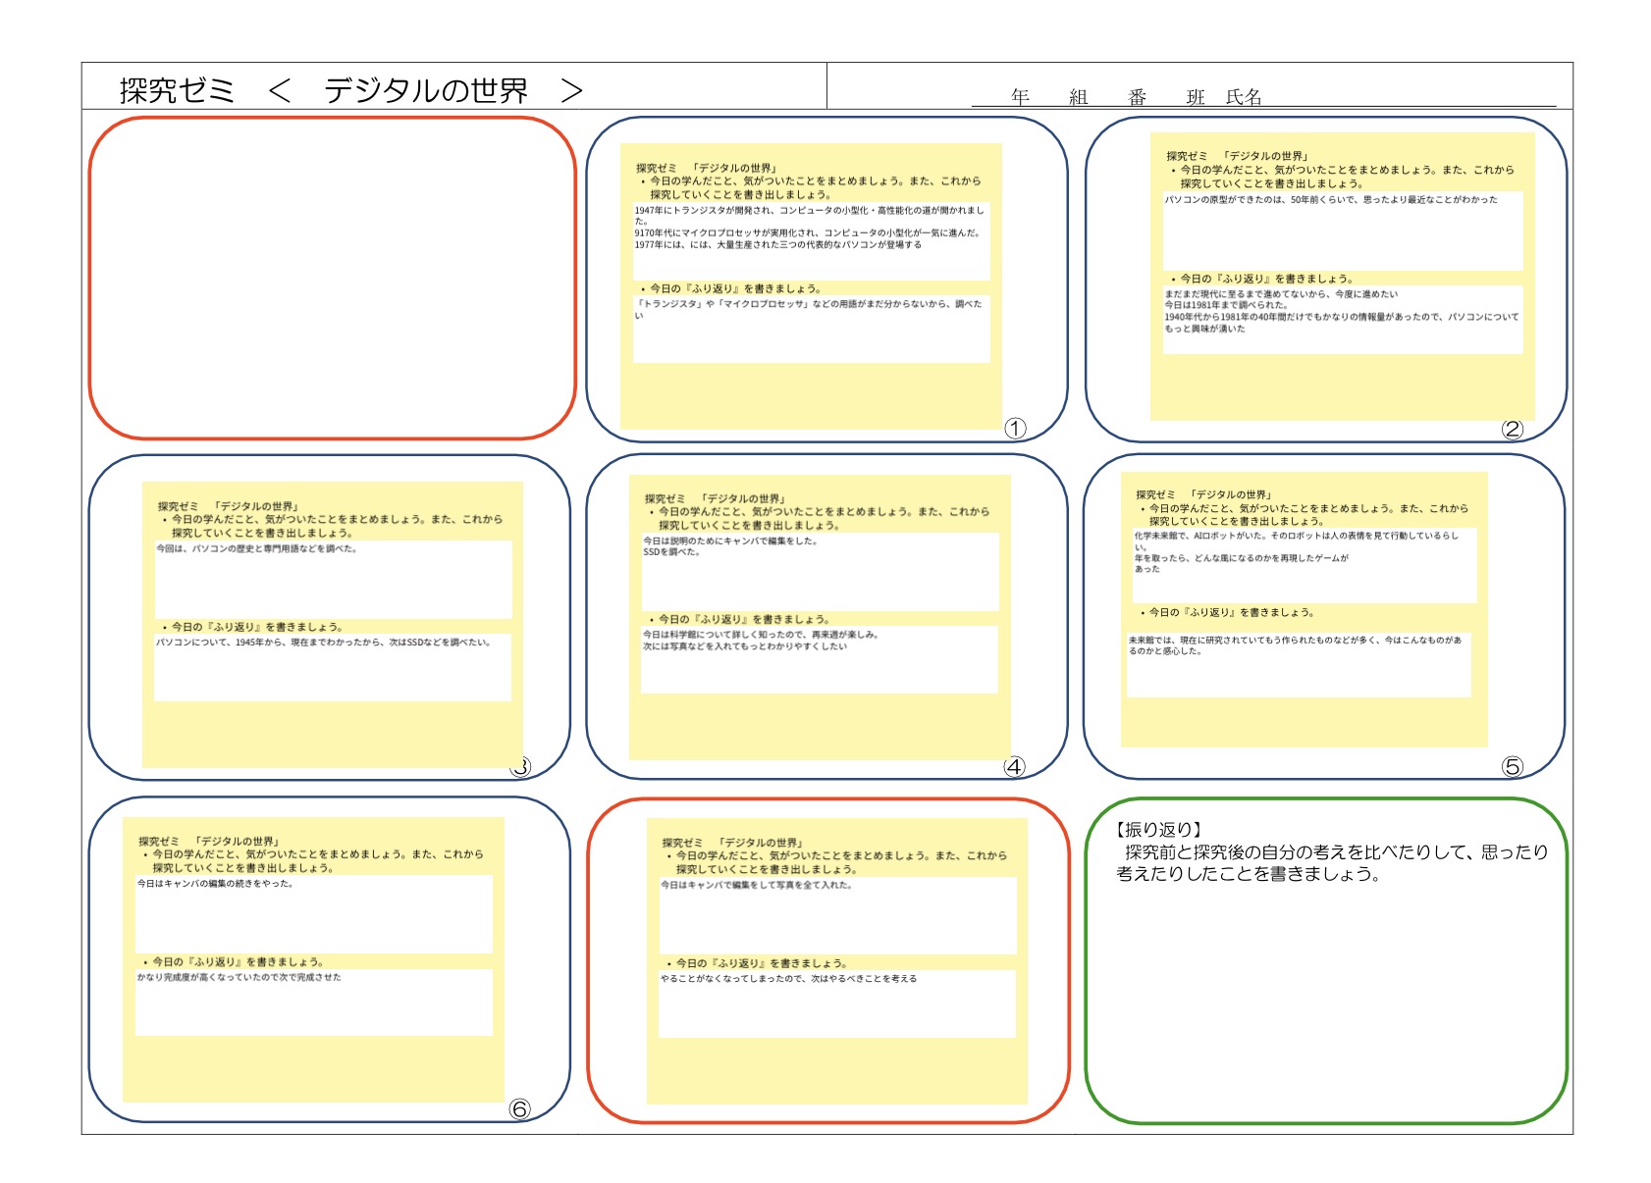The image size is (1651, 1183).
Task: Click the やることがなくなって reflection text in the red card
Action: pos(788,979)
